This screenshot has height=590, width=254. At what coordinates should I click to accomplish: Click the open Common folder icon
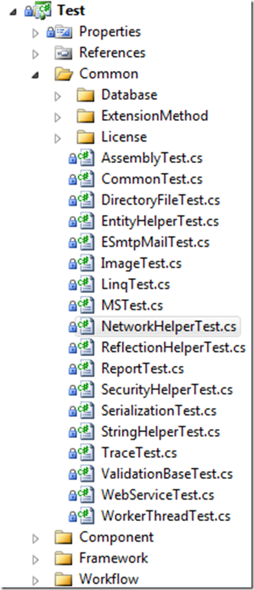63,74
